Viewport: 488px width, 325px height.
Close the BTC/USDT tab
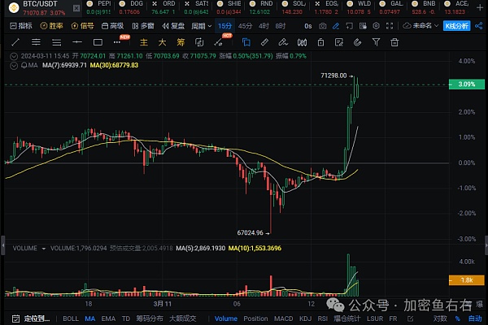point(76,8)
